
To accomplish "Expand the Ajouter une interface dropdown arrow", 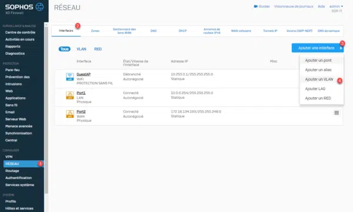I will (341, 48).
